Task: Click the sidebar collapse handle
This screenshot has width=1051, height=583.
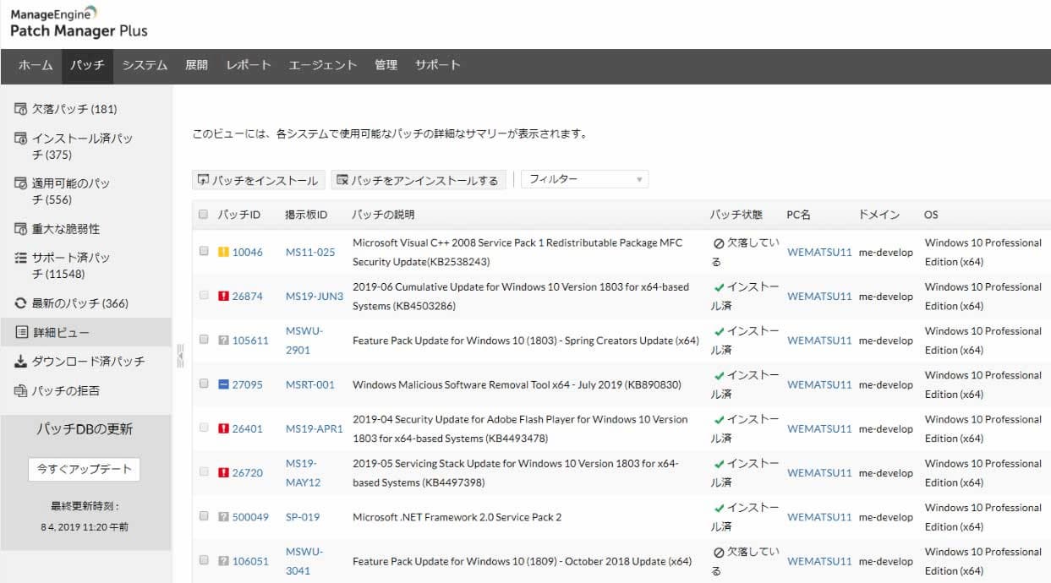Action: (x=179, y=355)
